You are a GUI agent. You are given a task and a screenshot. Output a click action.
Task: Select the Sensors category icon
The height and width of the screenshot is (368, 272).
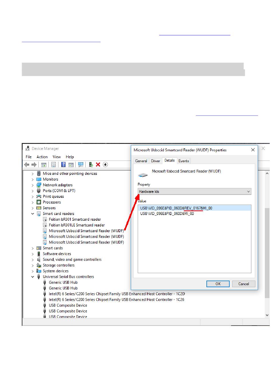click(39, 208)
